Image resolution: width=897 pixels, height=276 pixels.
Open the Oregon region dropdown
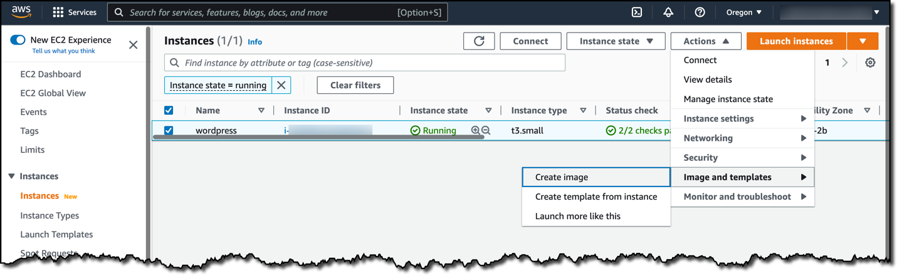pos(744,13)
